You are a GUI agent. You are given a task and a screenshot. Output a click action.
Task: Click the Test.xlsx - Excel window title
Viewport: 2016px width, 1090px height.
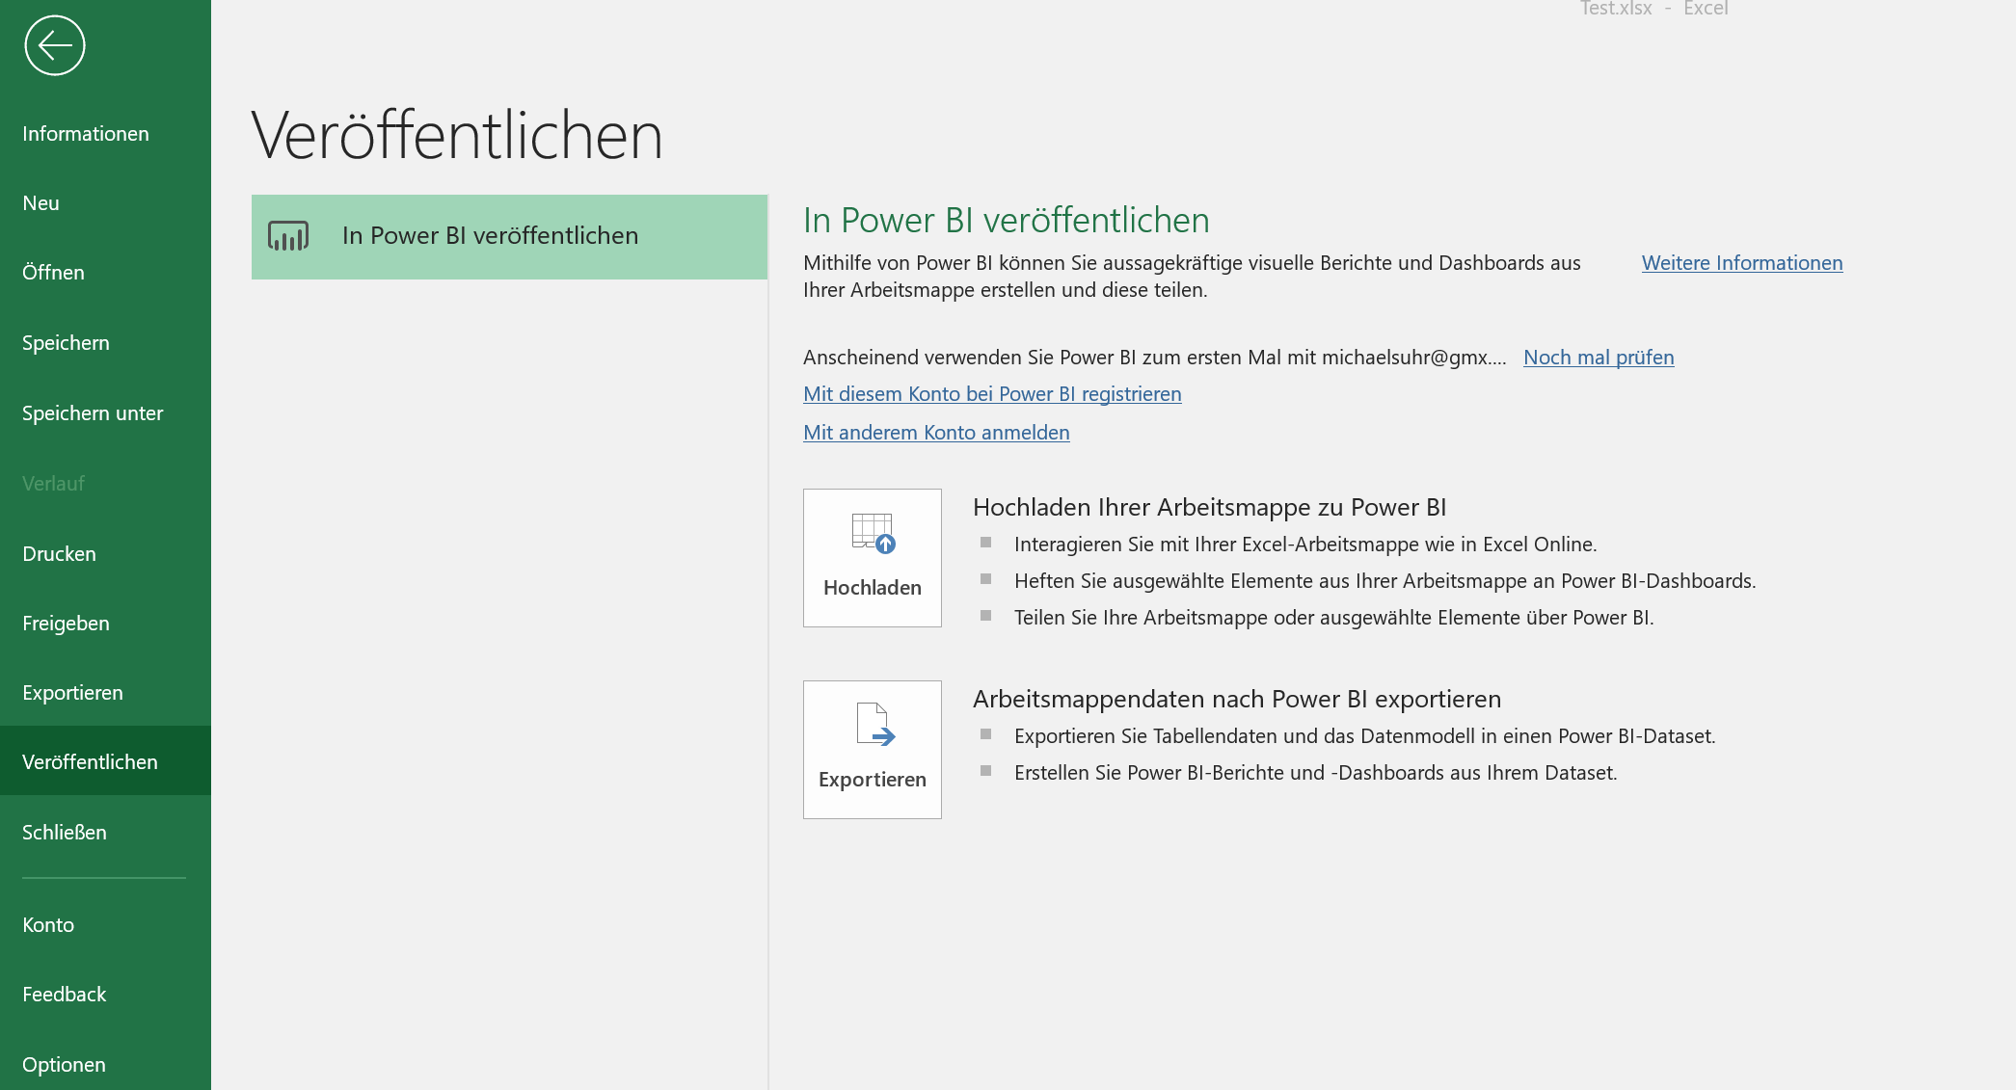[x=1653, y=9]
